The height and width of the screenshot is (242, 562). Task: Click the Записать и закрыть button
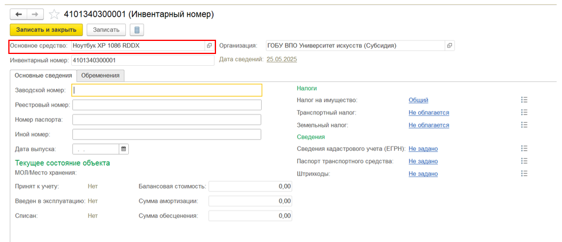point(47,30)
